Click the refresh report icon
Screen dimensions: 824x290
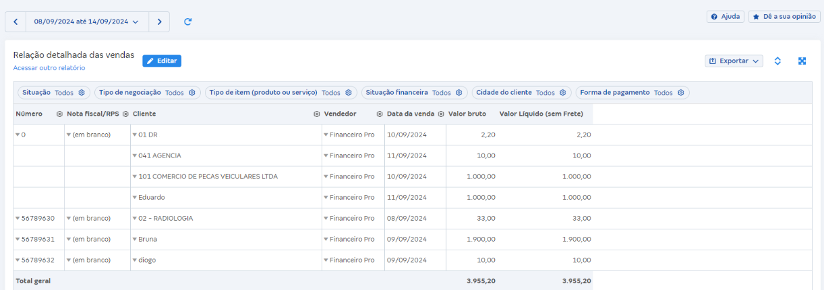[188, 22]
